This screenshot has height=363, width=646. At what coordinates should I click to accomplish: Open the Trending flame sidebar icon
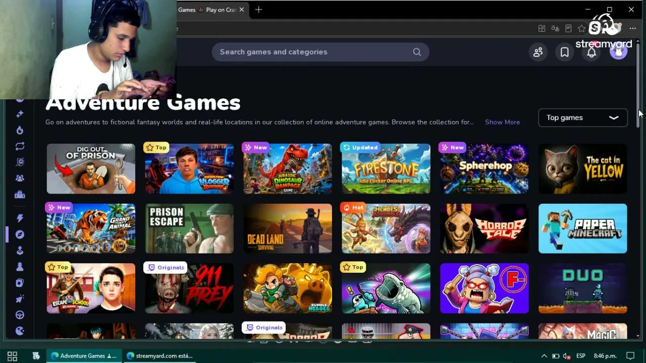pos(20,130)
